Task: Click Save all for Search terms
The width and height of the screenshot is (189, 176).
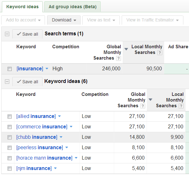Action: (x=27, y=34)
